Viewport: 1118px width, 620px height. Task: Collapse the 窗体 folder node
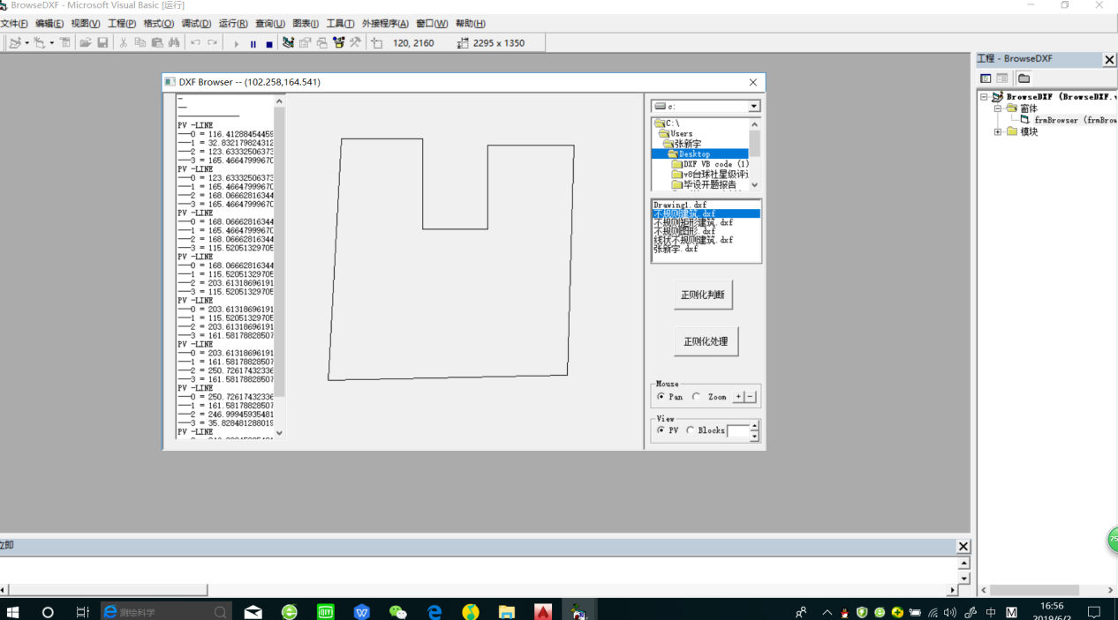click(x=998, y=108)
